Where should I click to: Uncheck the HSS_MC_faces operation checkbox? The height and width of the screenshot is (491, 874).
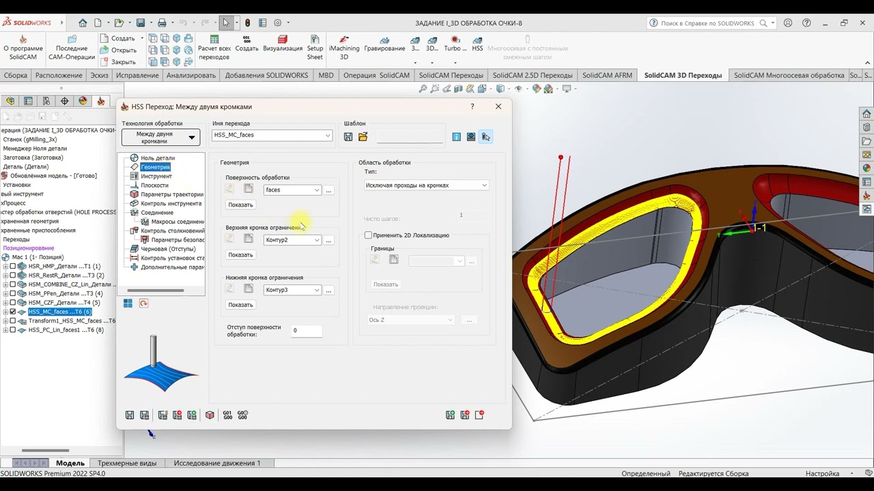pos(13,312)
